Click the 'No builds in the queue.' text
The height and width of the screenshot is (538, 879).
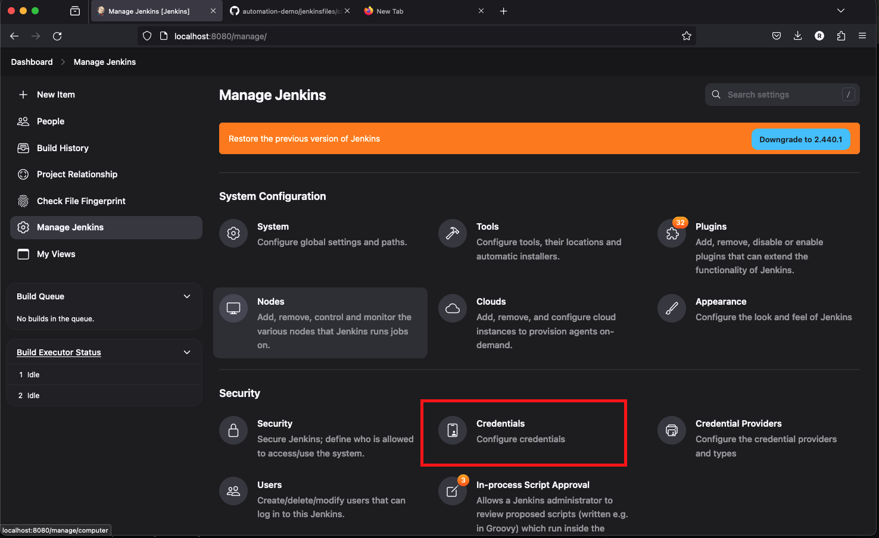pyautogui.click(x=55, y=319)
